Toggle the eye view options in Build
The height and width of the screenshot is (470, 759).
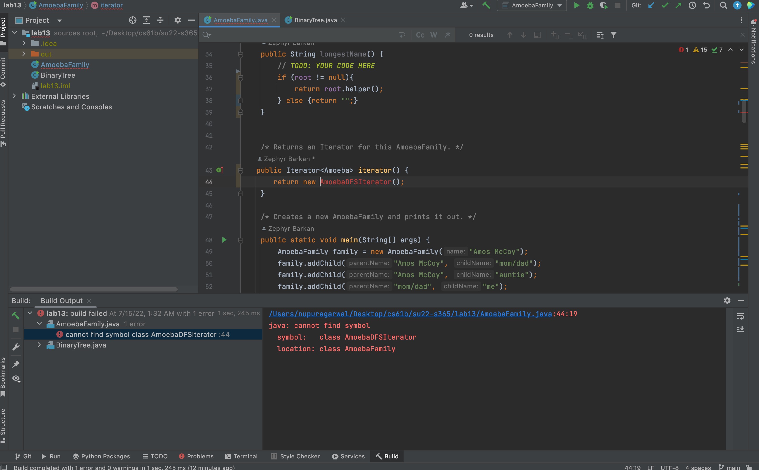(x=16, y=378)
